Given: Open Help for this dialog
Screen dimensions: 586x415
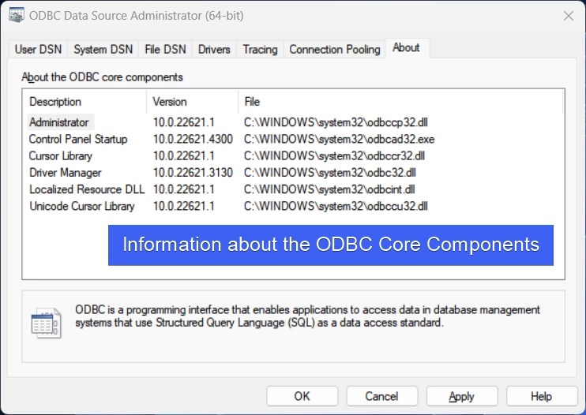Looking at the screenshot, I should (x=542, y=396).
